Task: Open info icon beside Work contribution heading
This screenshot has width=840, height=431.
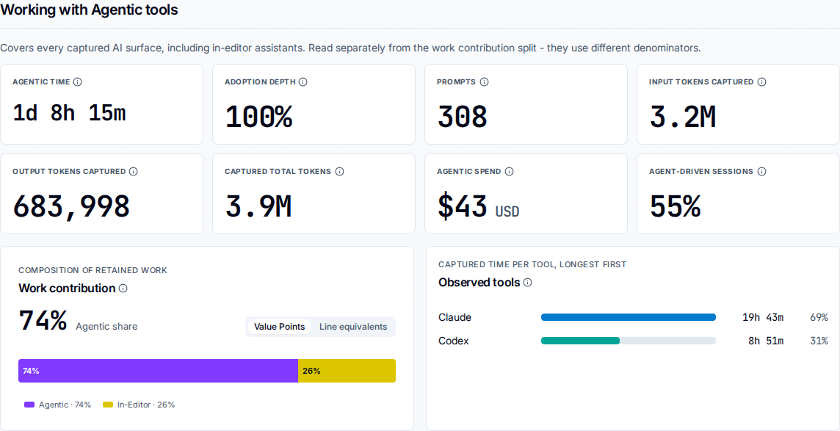Action: tap(123, 288)
